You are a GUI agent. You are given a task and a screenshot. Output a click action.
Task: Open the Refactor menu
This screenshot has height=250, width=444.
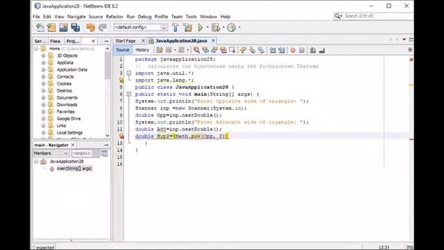coord(114,17)
